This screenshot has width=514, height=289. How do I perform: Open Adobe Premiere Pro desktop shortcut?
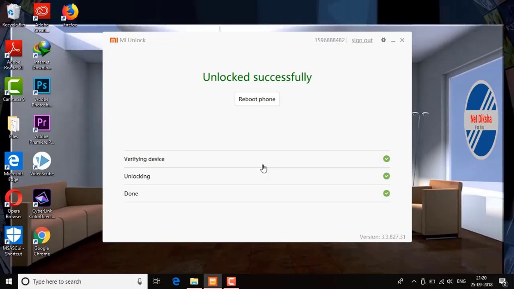[x=42, y=130]
